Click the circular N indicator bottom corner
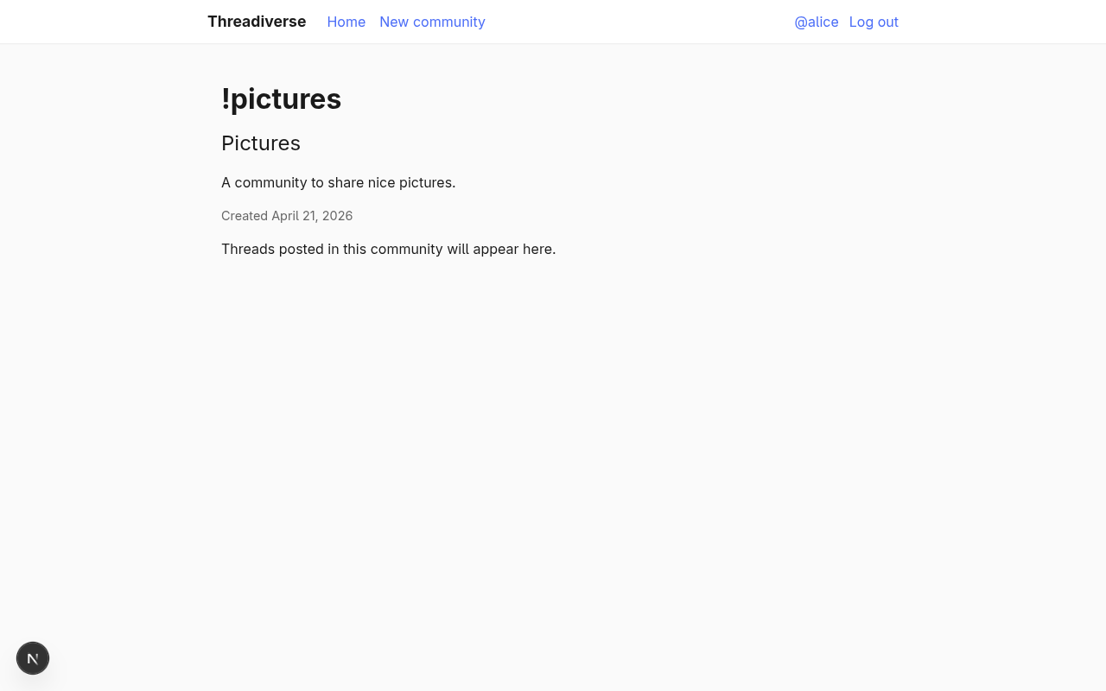Image resolution: width=1106 pixels, height=691 pixels. click(x=32, y=658)
